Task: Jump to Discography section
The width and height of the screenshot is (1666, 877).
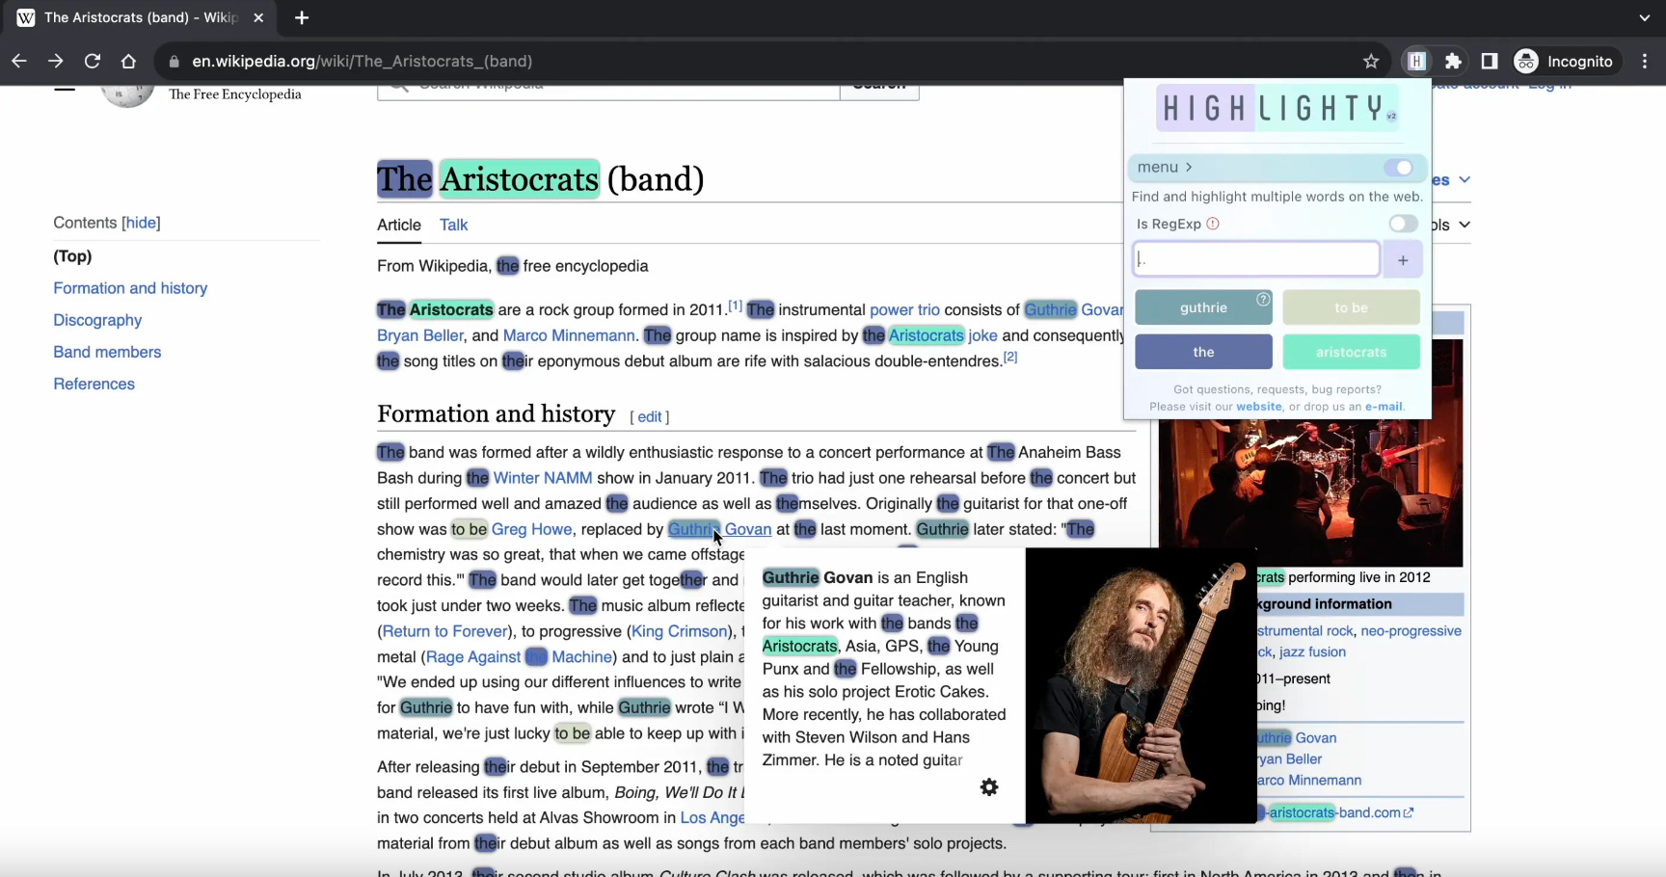Action: coord(97,320)
